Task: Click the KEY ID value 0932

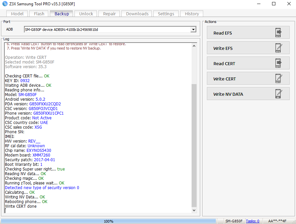Action: click(x=25, y=80)
